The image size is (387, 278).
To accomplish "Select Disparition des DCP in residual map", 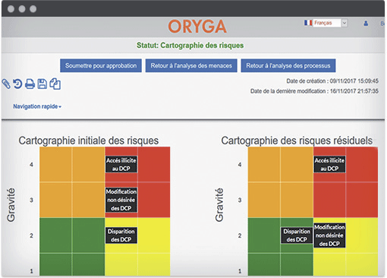I will pos(297,235).
